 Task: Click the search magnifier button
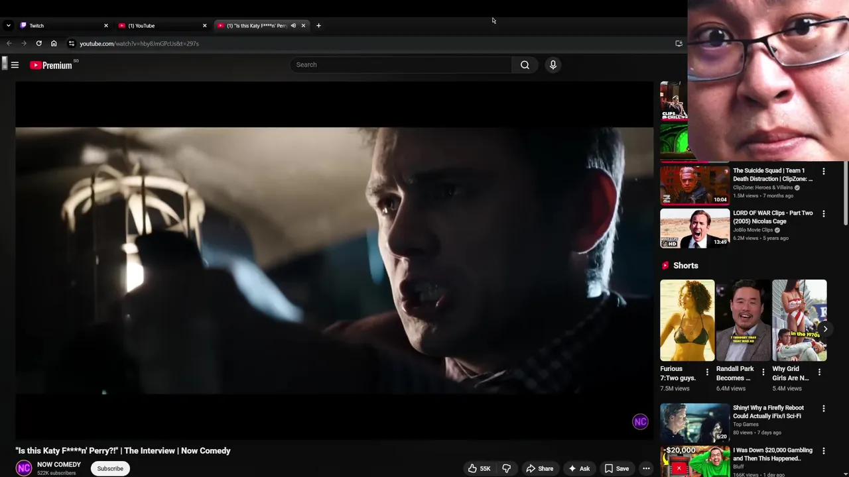[x=525, y=65]
